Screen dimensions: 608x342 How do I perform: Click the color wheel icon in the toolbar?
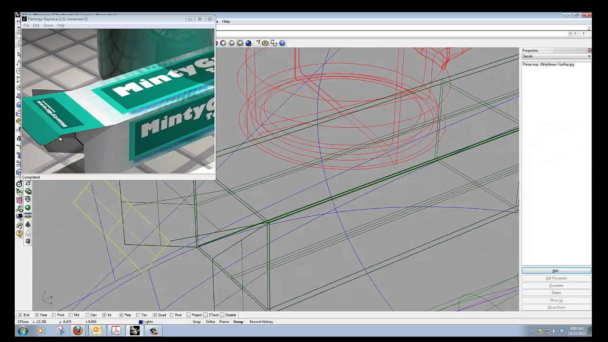click(223, 43)
